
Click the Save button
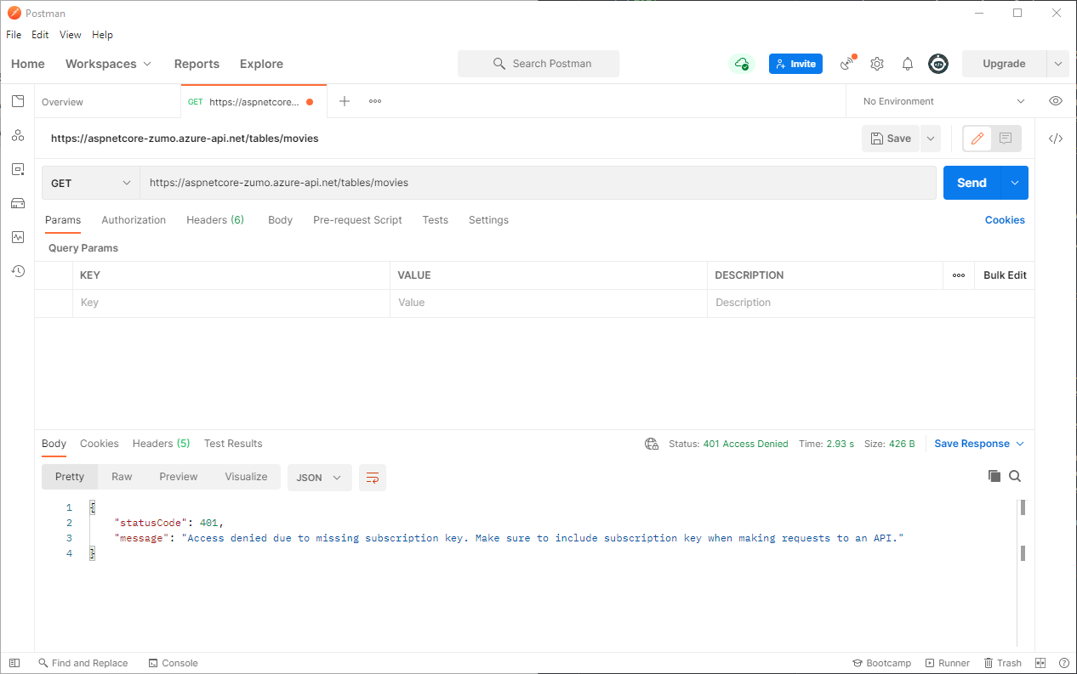click(x=891, y=139)
